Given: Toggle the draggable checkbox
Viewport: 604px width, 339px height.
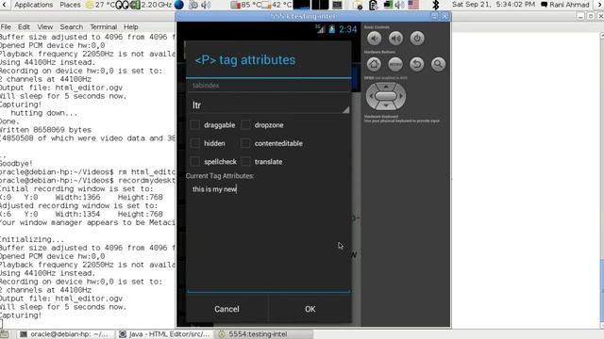Looking at the screenshot, I should (195, 125).
